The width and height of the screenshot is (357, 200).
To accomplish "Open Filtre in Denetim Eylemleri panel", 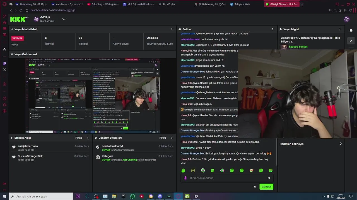I will (x=163, y=138).
